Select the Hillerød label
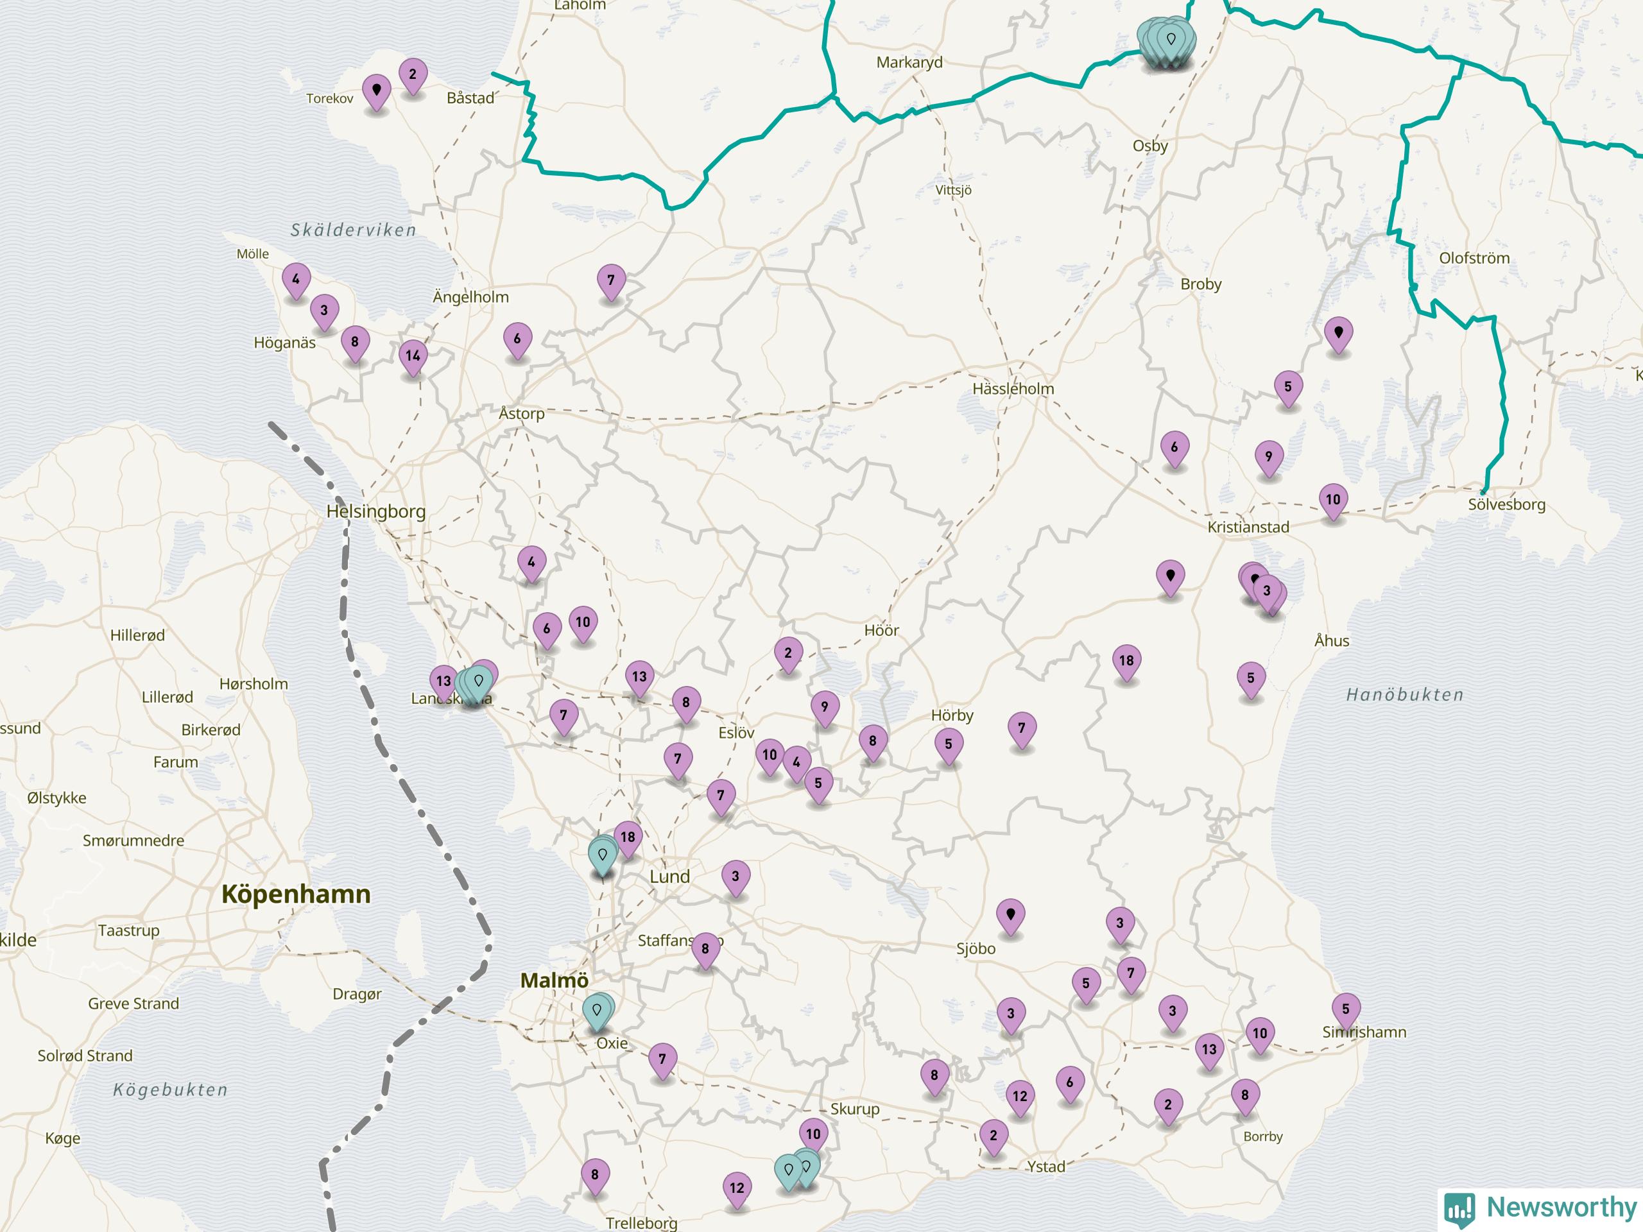1643x1232 pixels. tap(137, 636)
